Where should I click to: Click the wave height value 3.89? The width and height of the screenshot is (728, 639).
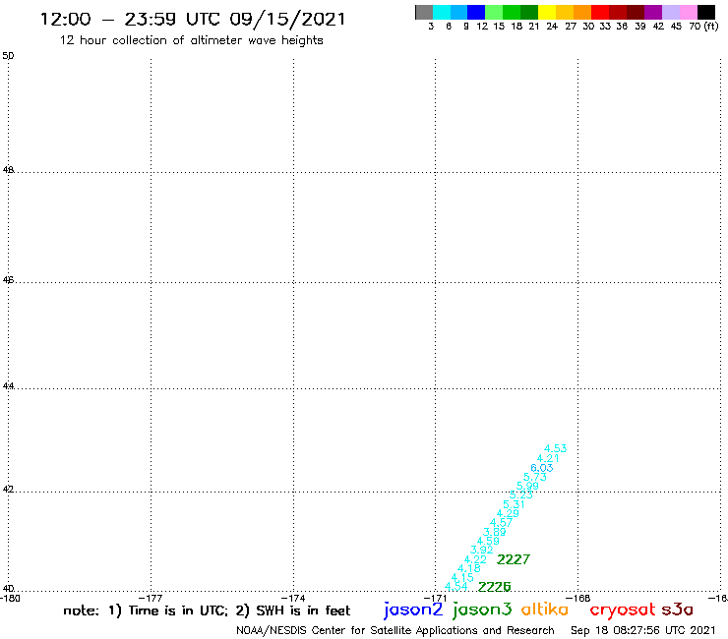(x=495, y=532)
